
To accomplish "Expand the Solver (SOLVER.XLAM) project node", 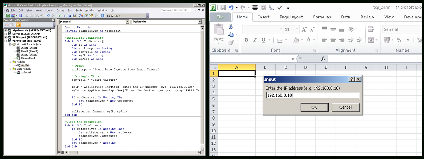I will pos(6,34).
